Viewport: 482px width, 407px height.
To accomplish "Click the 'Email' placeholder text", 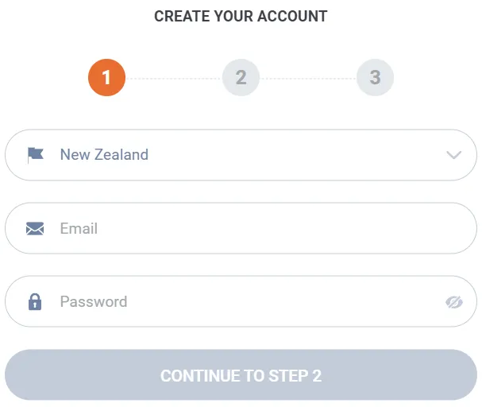I will (79, 229).
